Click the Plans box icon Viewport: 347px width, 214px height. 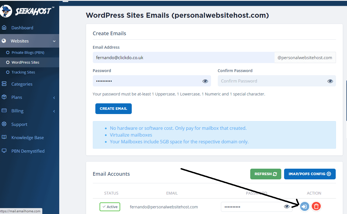(x=4, y=97)
